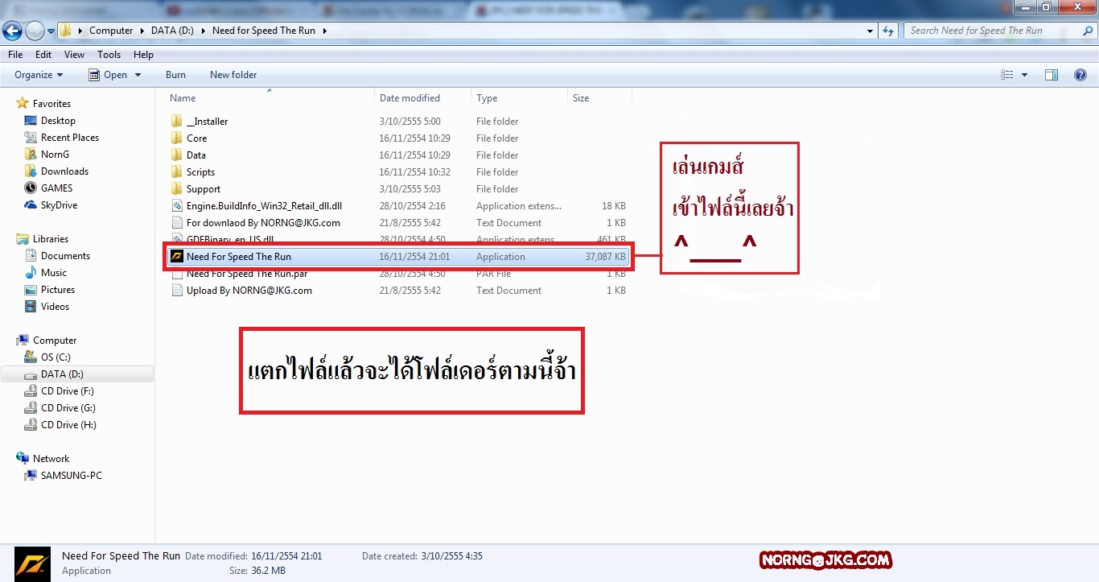Expand the arrow after Need for Speed The Run breadcrumb
1099x582 pixels.
click(324, 31)
